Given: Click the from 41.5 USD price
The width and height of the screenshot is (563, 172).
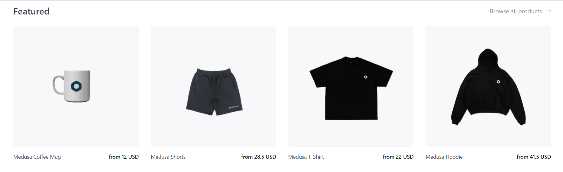Looking at the screenshot, I should [534, 157].
